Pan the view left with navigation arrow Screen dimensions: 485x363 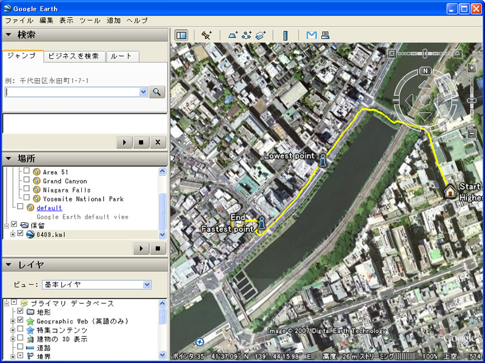tap(409, 100)
